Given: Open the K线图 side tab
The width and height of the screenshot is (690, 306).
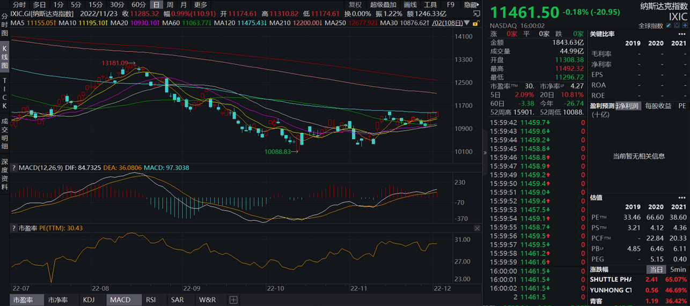Looking at the screenshot, I should pyautogui.click(x=5, y=56).
